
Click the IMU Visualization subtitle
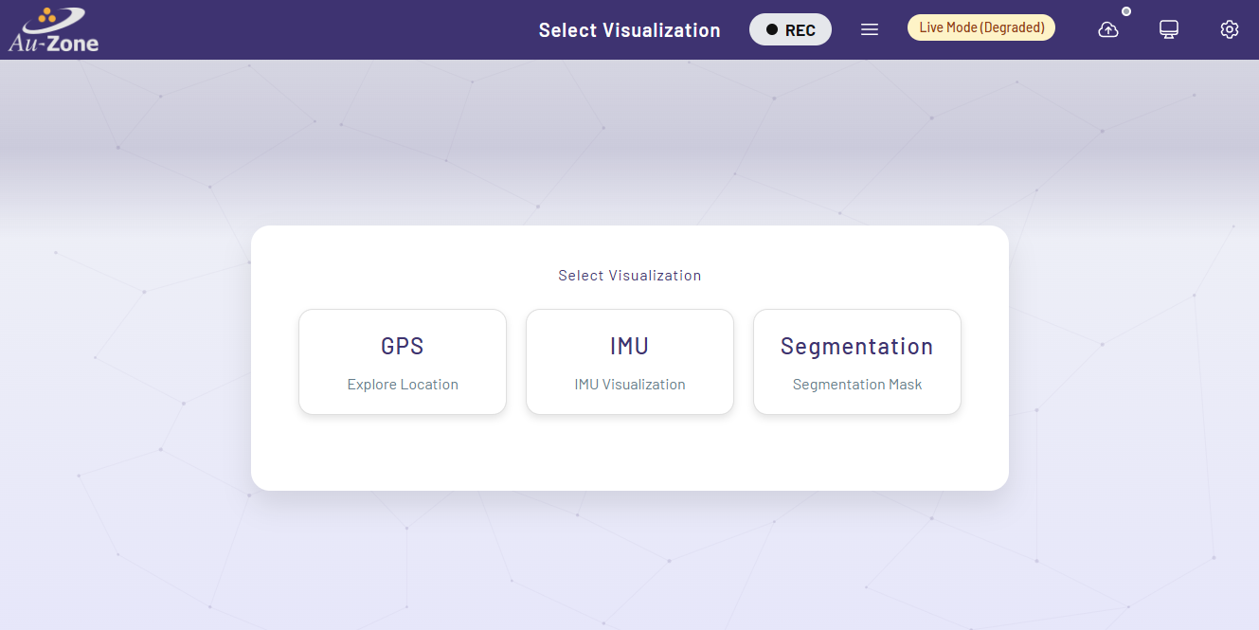coord(629,384)
